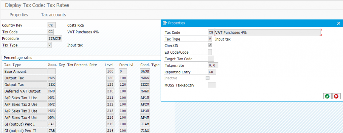This screenshot has height=133, width=343.
Task: Click the MWAS condition type cell
Action: click(145, 78)
